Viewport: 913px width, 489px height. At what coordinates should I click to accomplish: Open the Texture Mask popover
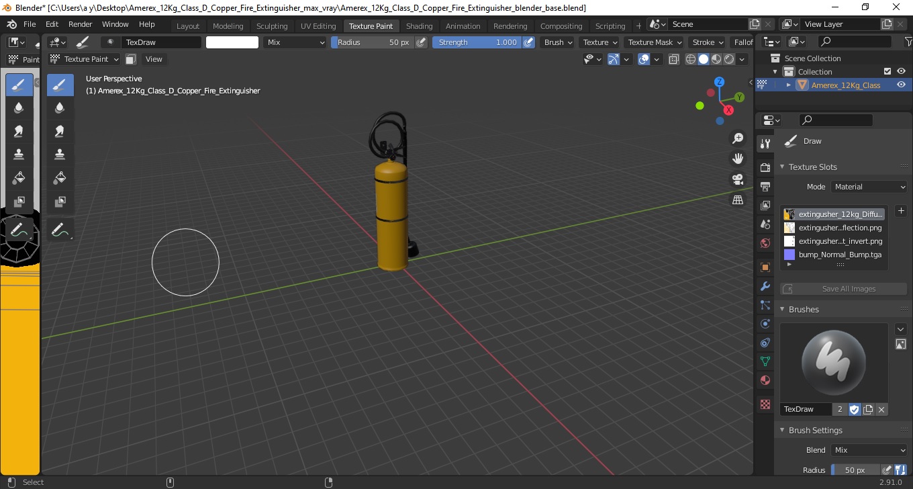click(655, 42)
